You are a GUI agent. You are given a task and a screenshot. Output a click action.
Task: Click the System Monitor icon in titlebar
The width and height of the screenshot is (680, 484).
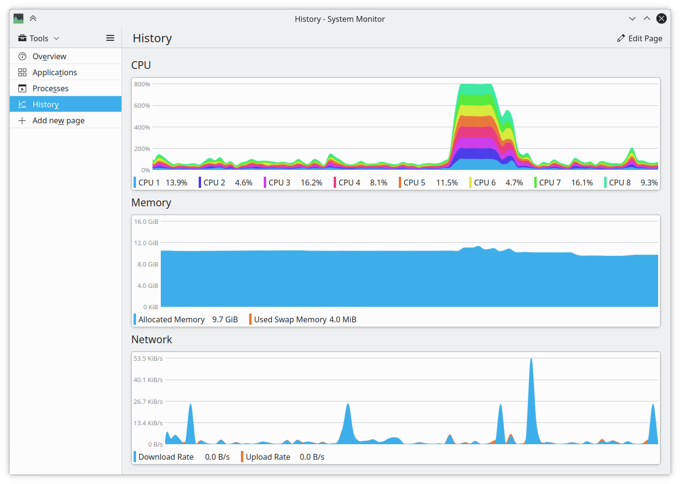(x=18, y=18)
